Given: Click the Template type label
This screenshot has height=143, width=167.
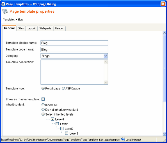Looking at the screenshot, I should tap(15, 89).
